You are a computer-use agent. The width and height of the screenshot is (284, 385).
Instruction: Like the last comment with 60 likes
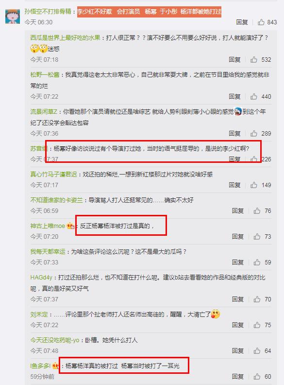coord(257,376)
